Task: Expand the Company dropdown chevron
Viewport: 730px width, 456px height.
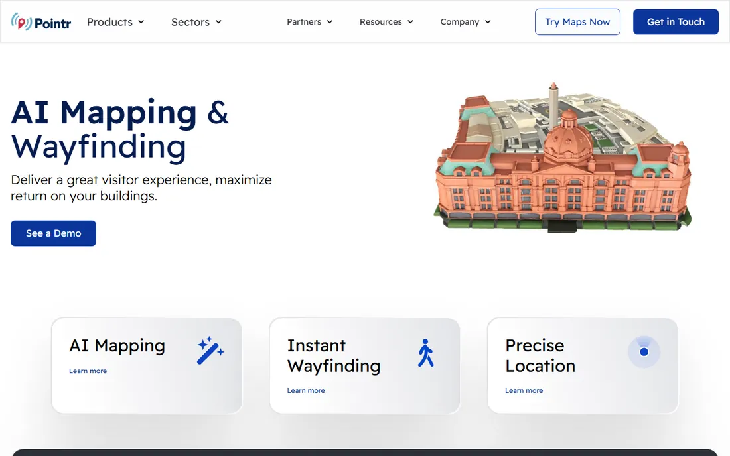Action: [x=488, y=22]
